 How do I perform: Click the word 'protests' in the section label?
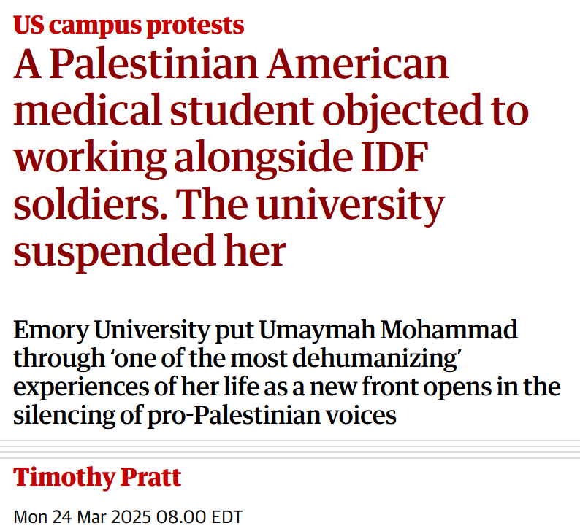[195, 26]
